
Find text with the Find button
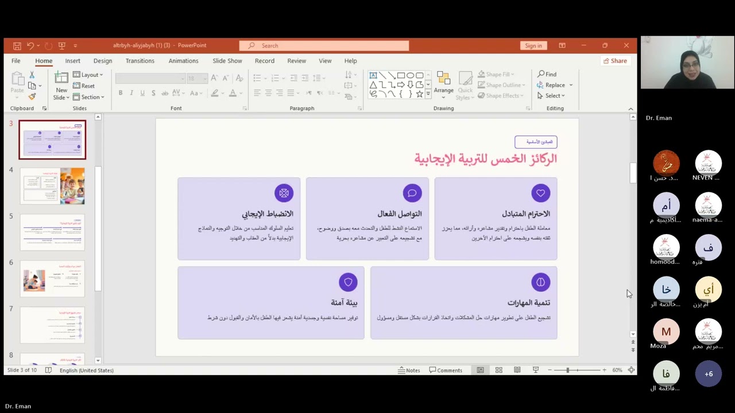pyautogui.click(x=547, y=74)
